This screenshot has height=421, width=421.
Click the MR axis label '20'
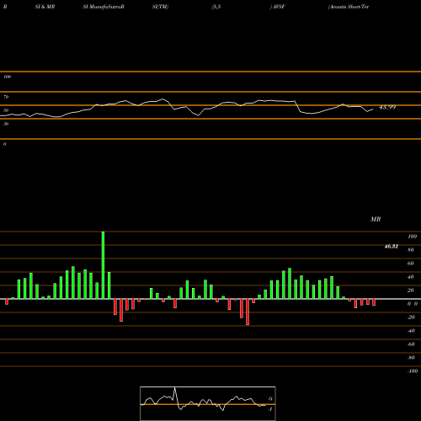(x=411, y=290)
